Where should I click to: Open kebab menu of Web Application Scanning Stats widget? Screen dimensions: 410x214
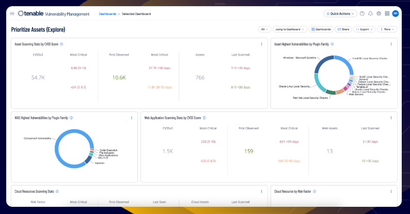click(x=391, y=118)
